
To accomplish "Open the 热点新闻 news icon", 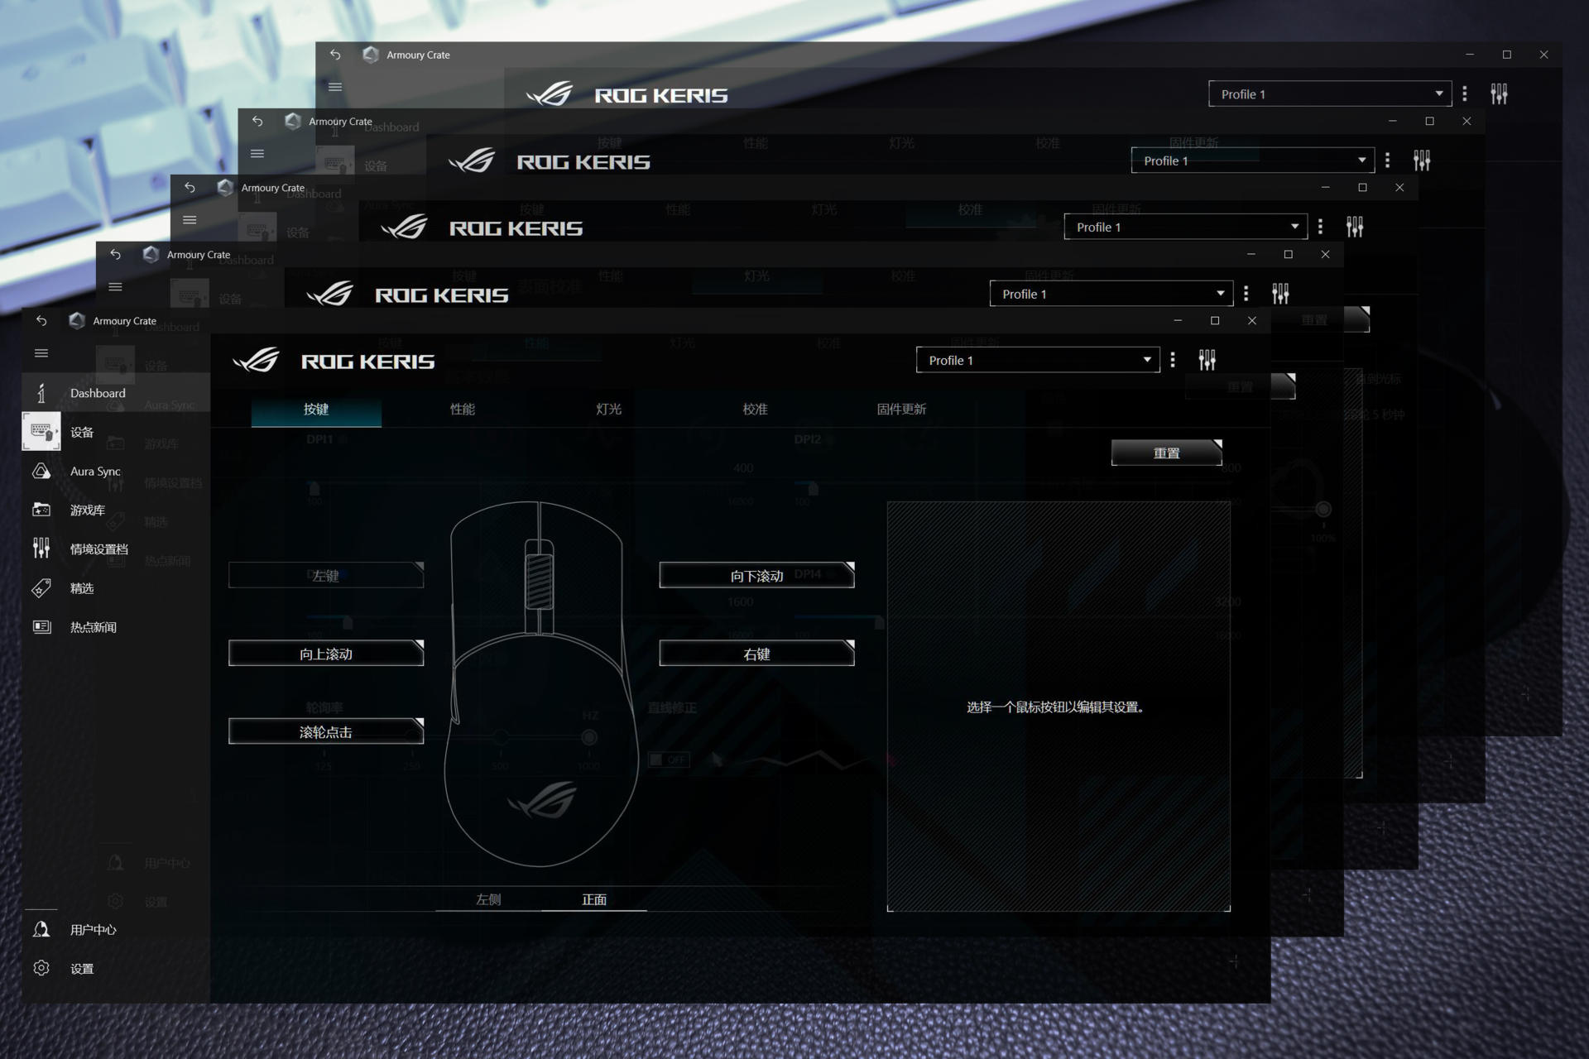I will tap(41, 627).
